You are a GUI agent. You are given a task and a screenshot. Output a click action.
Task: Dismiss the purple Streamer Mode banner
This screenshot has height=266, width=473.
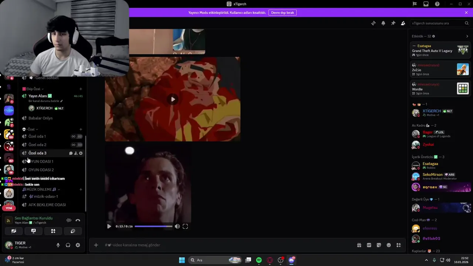(x=466, y=13)
